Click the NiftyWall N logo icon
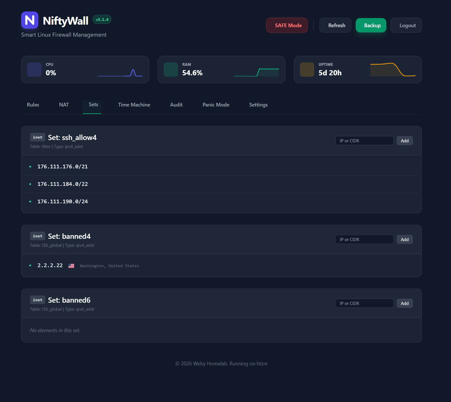 tap(30, 20)
